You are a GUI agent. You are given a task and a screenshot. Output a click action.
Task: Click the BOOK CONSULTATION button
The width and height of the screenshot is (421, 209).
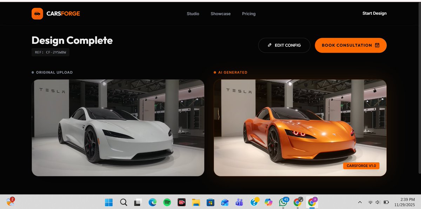pos(350,45)
